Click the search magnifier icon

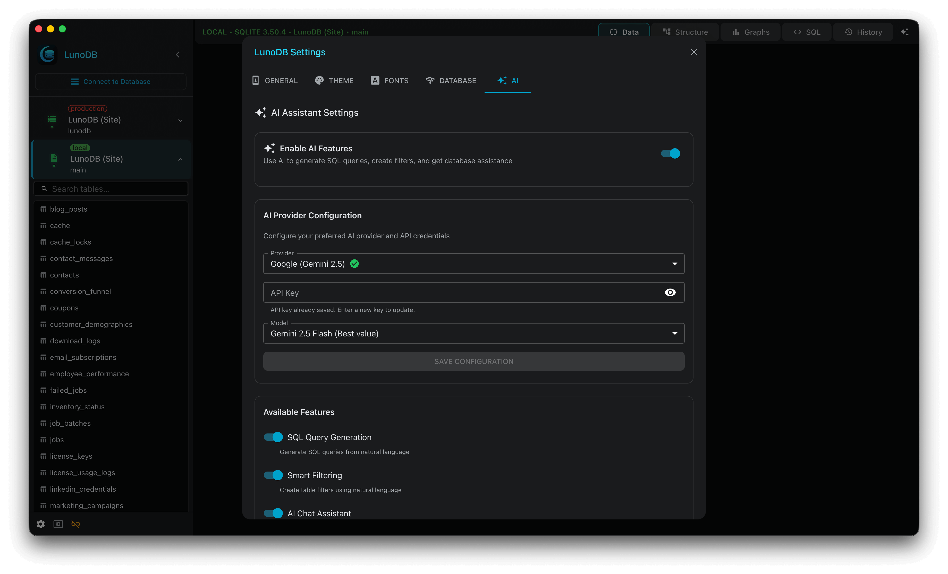pyautogui.click(x=44, y=189)
